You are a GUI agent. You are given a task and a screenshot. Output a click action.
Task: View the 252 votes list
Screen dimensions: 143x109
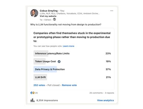click(x=39, y=85)
